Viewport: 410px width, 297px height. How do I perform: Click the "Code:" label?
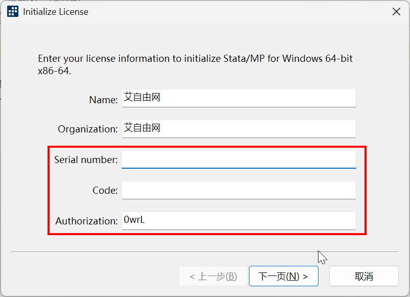105,191
